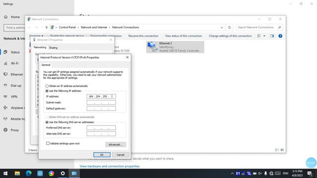Click Diagnose this connection
This screenshot has height=178, width=317.
coord(106,36)
